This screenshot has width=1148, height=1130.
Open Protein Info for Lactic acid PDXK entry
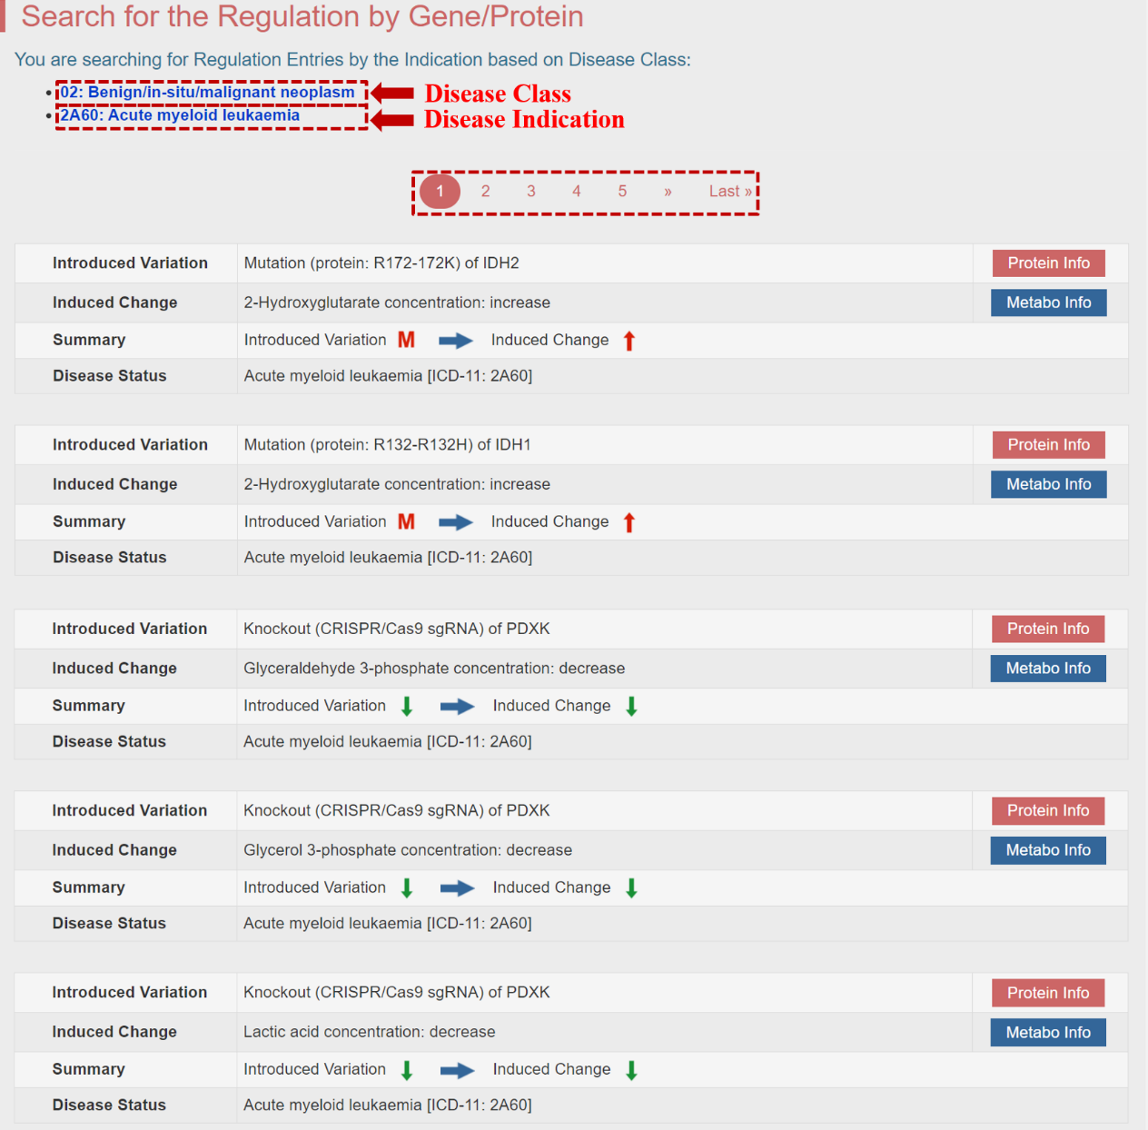(1048, 993)
